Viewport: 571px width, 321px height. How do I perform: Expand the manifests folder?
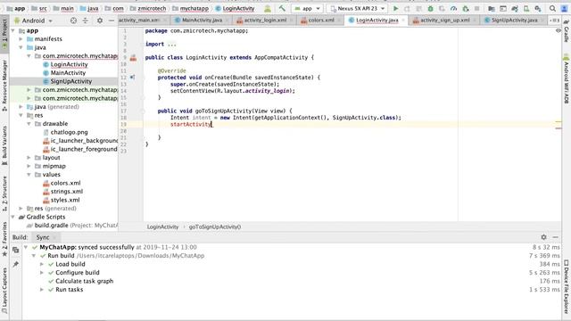(21, 39)
